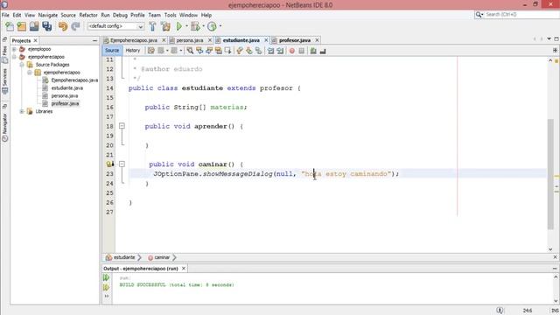The width and height of the screenshot is (560, 315).
Task: Click Previous Bookmark editor icon
Action: 240,51
